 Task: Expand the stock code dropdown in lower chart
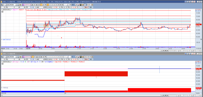pyautogui.click(x=16, y=57)
